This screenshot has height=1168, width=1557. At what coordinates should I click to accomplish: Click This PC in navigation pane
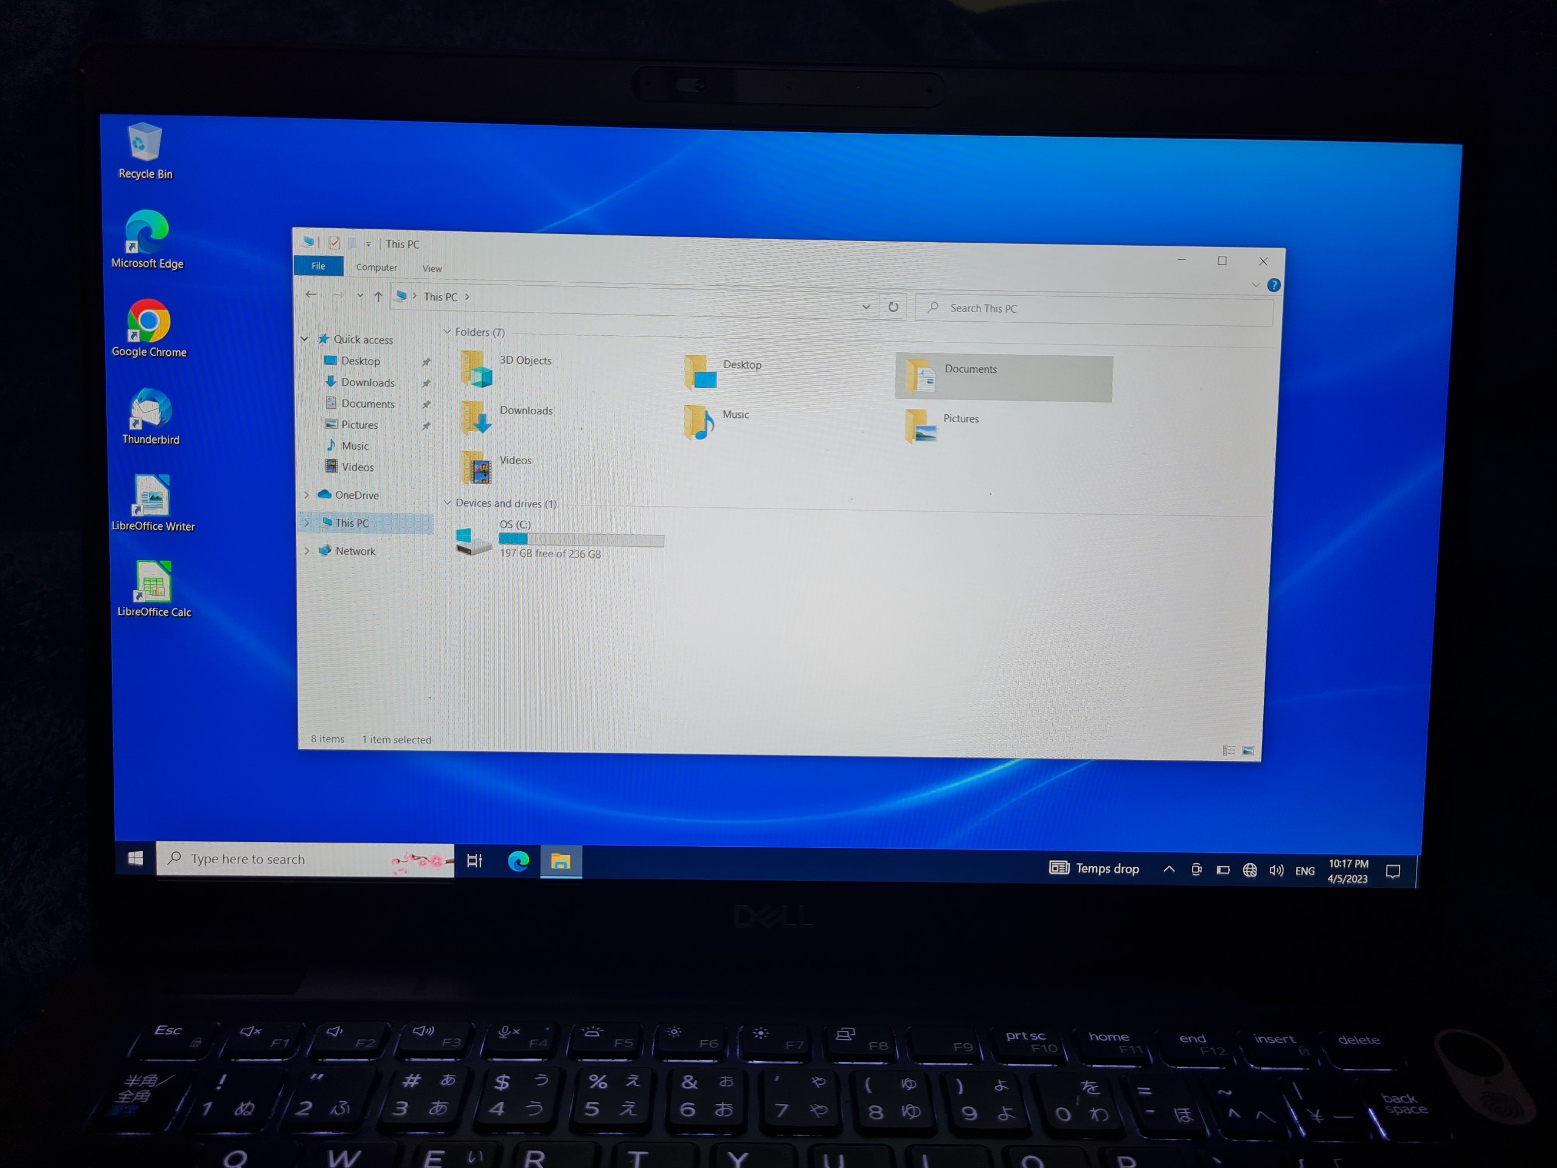point(351,521)
